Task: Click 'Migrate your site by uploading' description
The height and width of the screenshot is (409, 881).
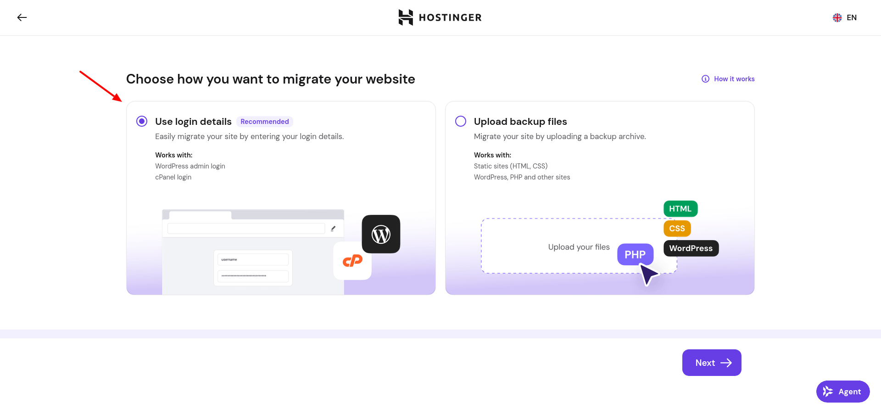Action: point(560,136)
